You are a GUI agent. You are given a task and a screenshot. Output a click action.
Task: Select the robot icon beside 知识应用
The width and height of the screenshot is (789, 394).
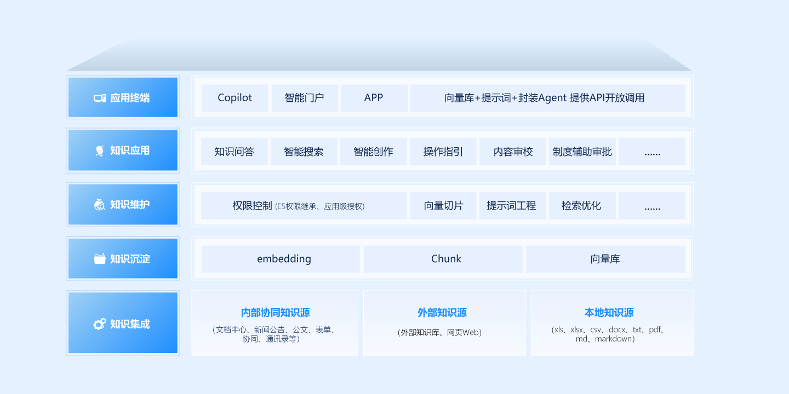tap(99, 150)
